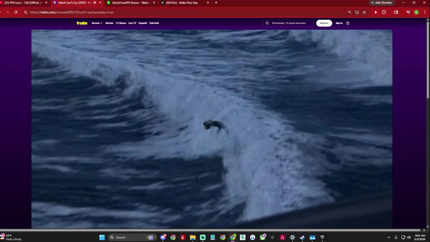Open the Windows Start menu
Viewport: 430px width, 242px height.
102,237
